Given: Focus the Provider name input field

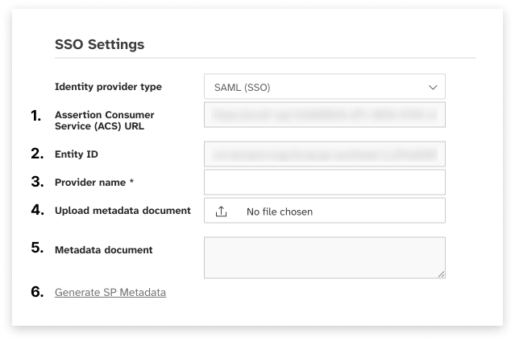Looking at the screenshot, I should coord(324,182).
